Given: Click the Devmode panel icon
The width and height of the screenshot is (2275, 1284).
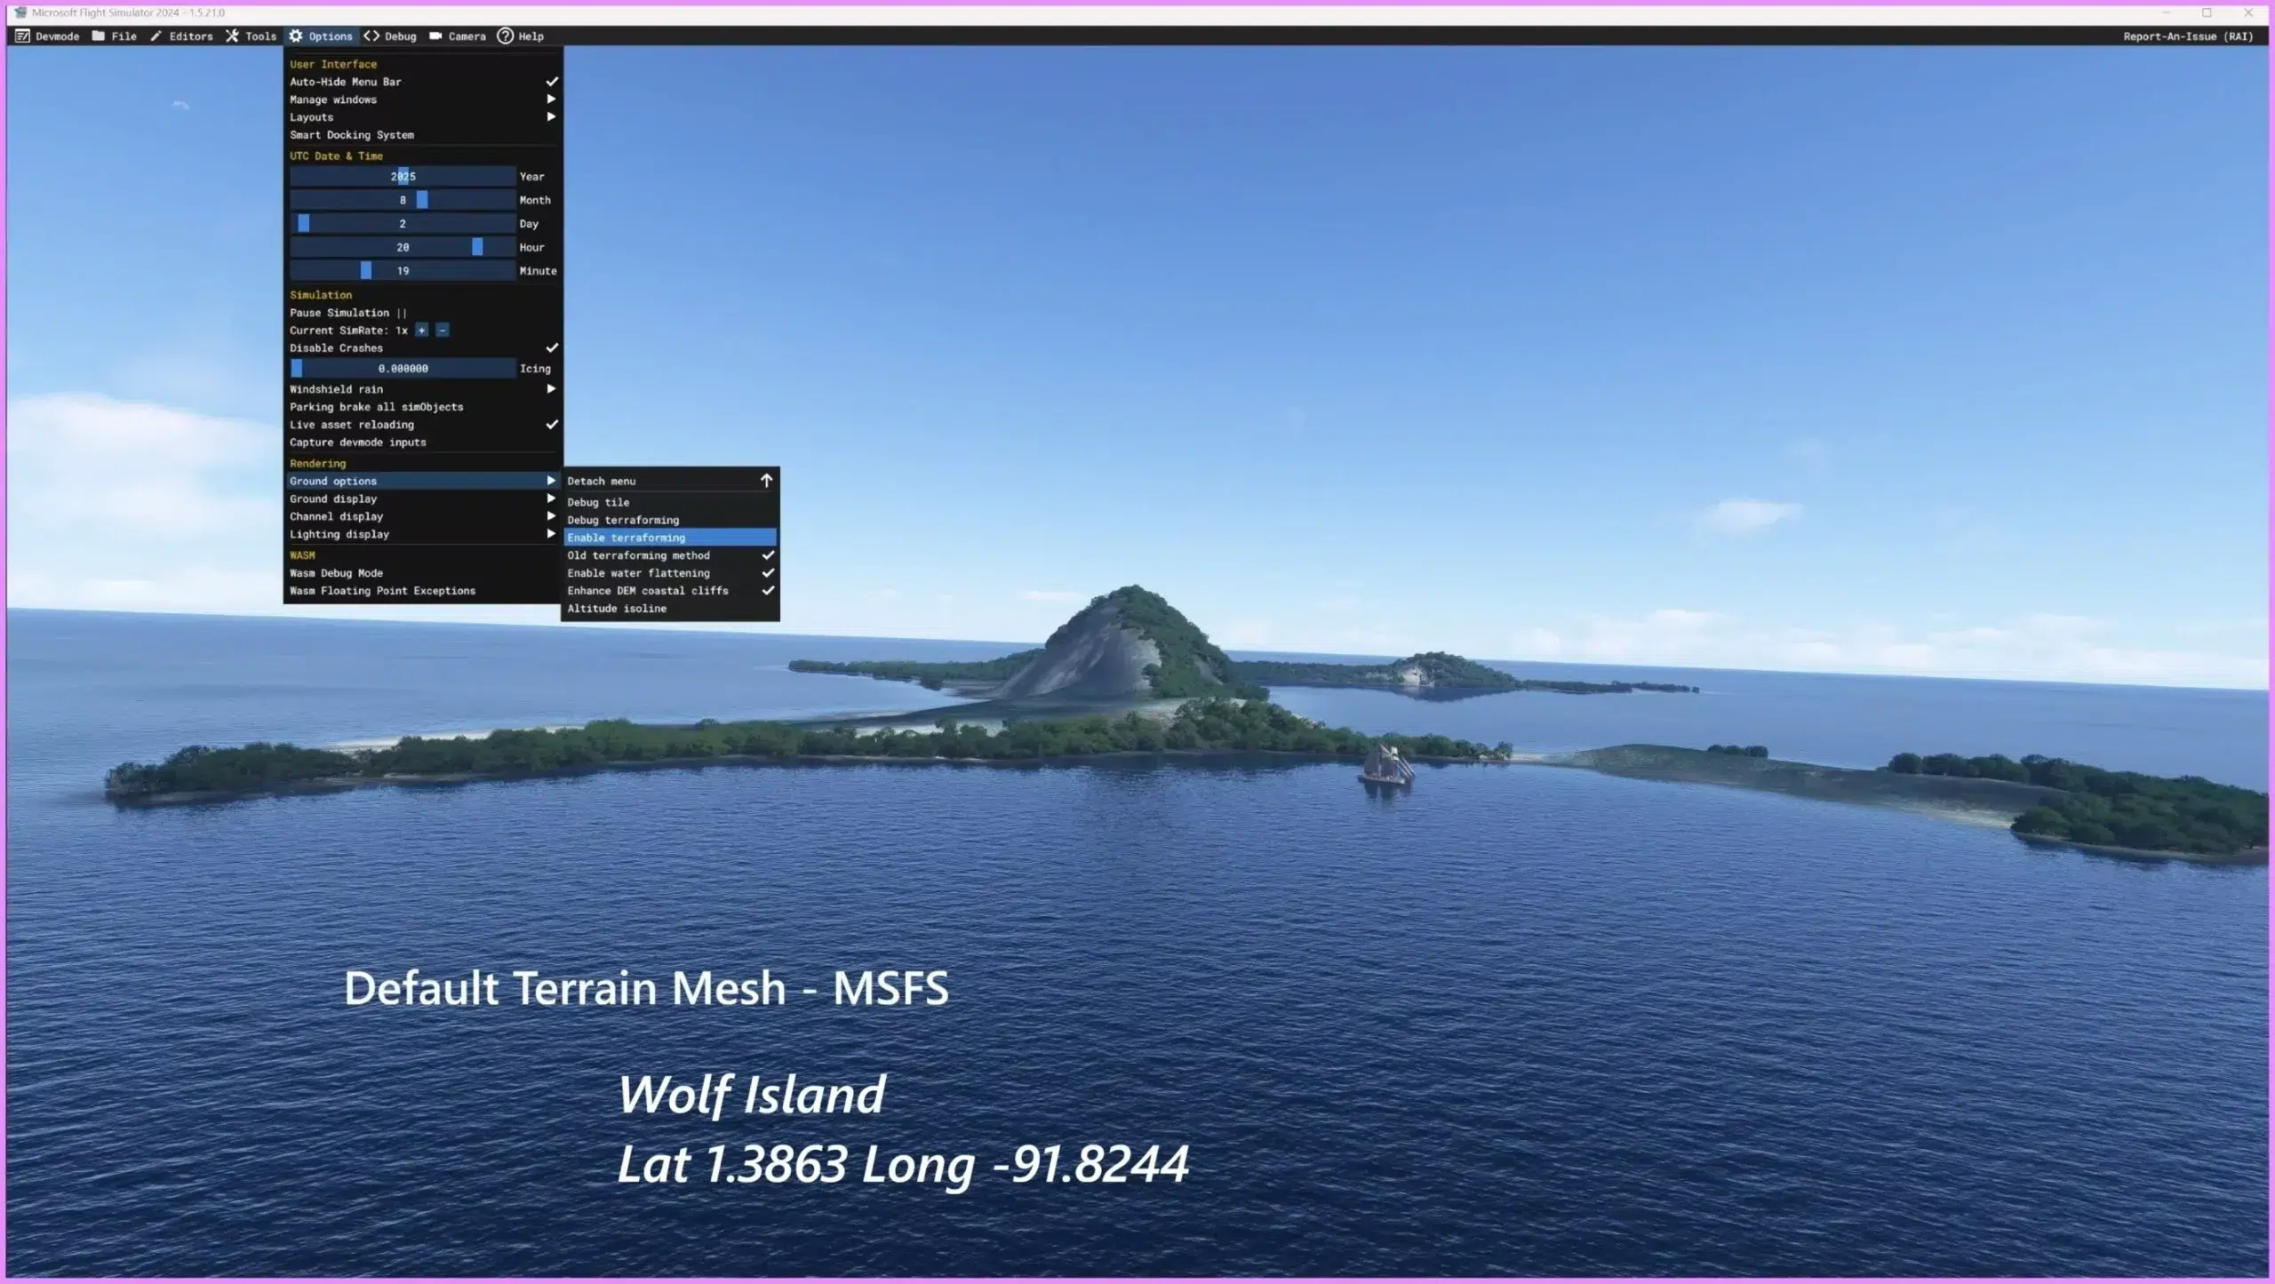Looking at the screenshot, I should tap(22, 36).
